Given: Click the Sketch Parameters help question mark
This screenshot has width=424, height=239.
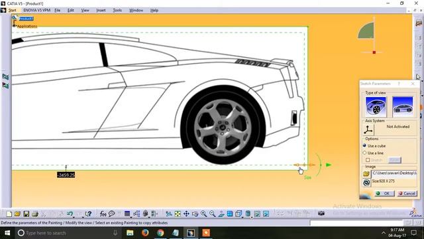Looking at the screenshot, I should 399,84.
